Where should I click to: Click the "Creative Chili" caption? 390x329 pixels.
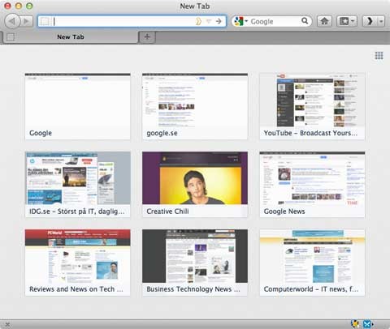[x=167, y=211]
